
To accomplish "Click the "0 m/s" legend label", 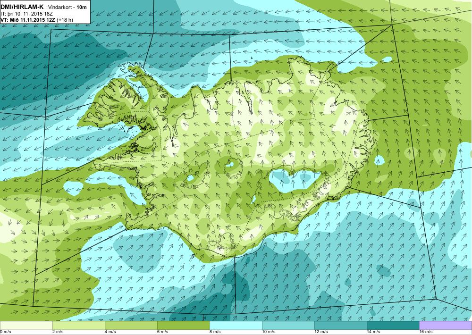I will point(5,332).
